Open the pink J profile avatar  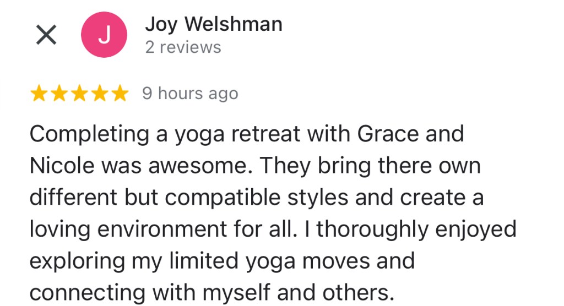click(104, 36)
